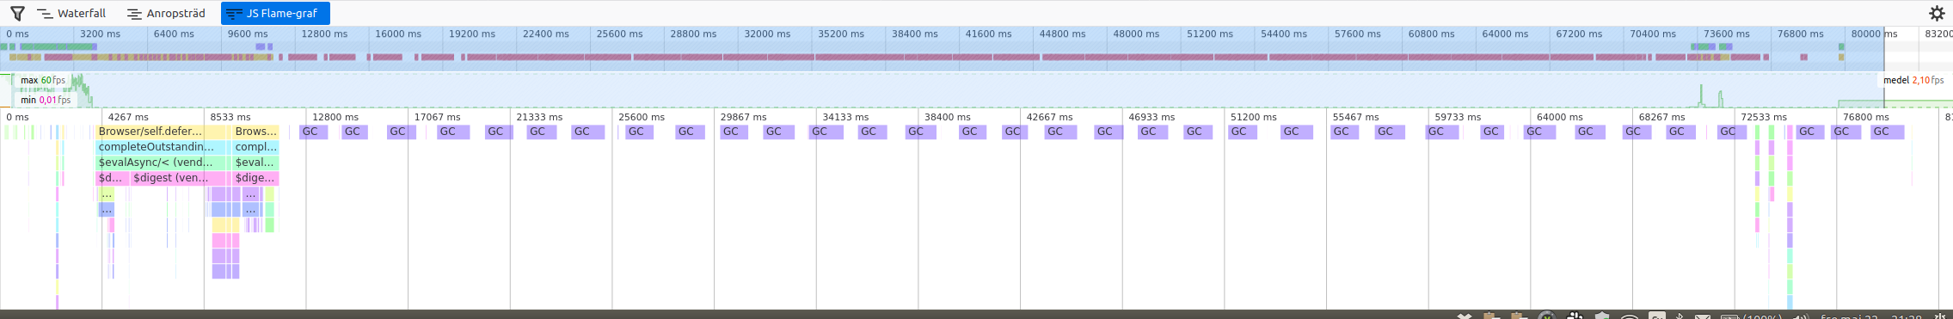Click the '46933 ms' flame graph ruler label
The image size is (1953, 319).
(x=1152, y=117)
